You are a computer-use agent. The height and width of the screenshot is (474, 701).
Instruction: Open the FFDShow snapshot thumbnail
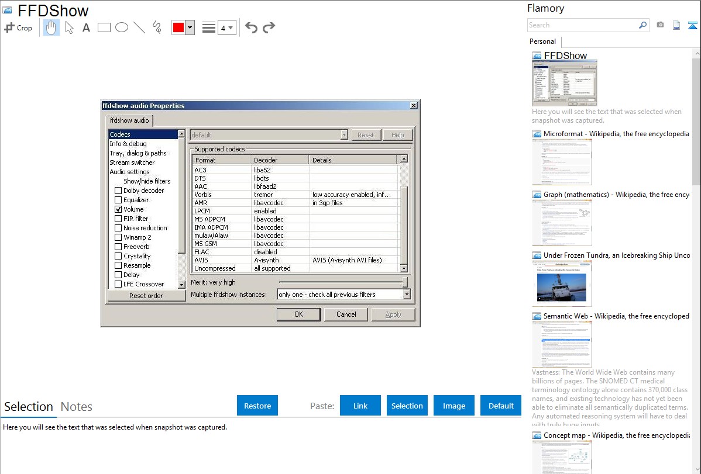(564, 83)
